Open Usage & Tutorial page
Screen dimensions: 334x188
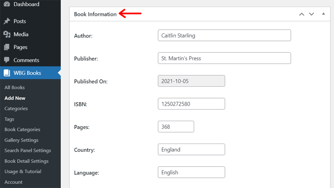pyautogui.click(x=23, y=171)
